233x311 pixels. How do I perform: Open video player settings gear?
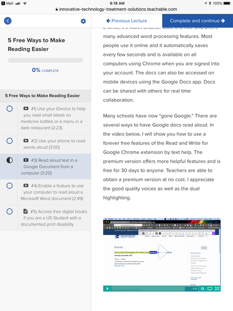pyautogui.click(x=202, y=289)
